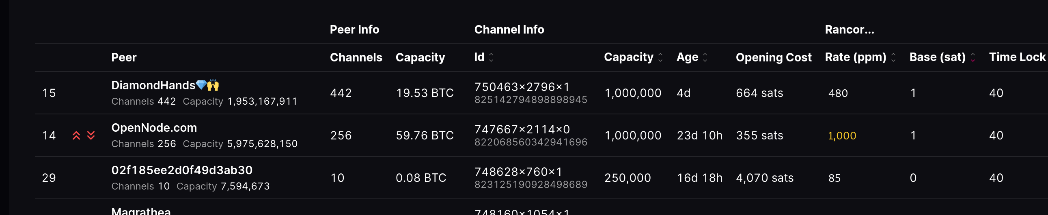The image size is (1048, 215).
Task: Select channel 750463×2796×1
Action: 522,87
